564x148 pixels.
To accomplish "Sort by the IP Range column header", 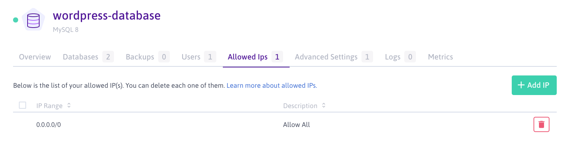I will click(49, 106).
